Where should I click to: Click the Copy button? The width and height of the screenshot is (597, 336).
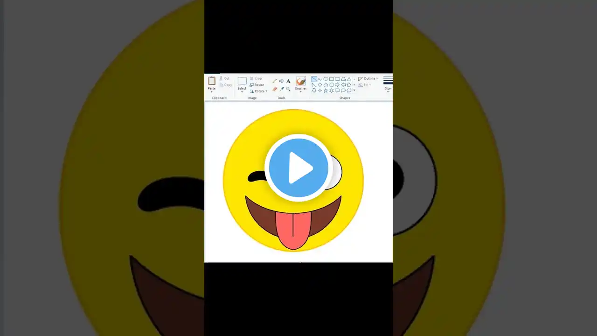click(224, 85)
